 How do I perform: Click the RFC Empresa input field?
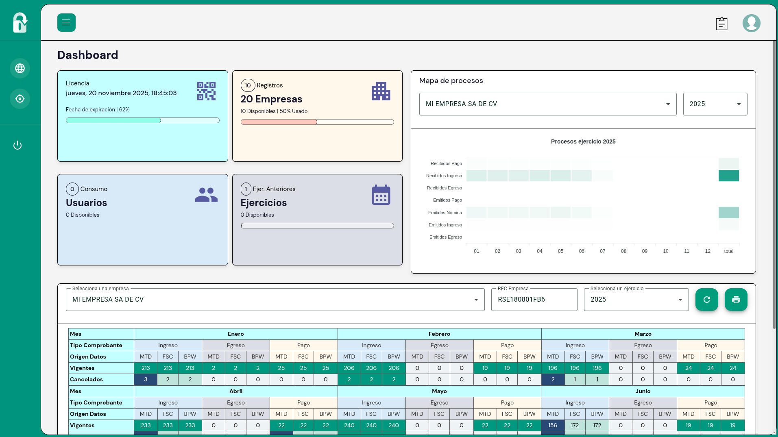pos(534,300)
